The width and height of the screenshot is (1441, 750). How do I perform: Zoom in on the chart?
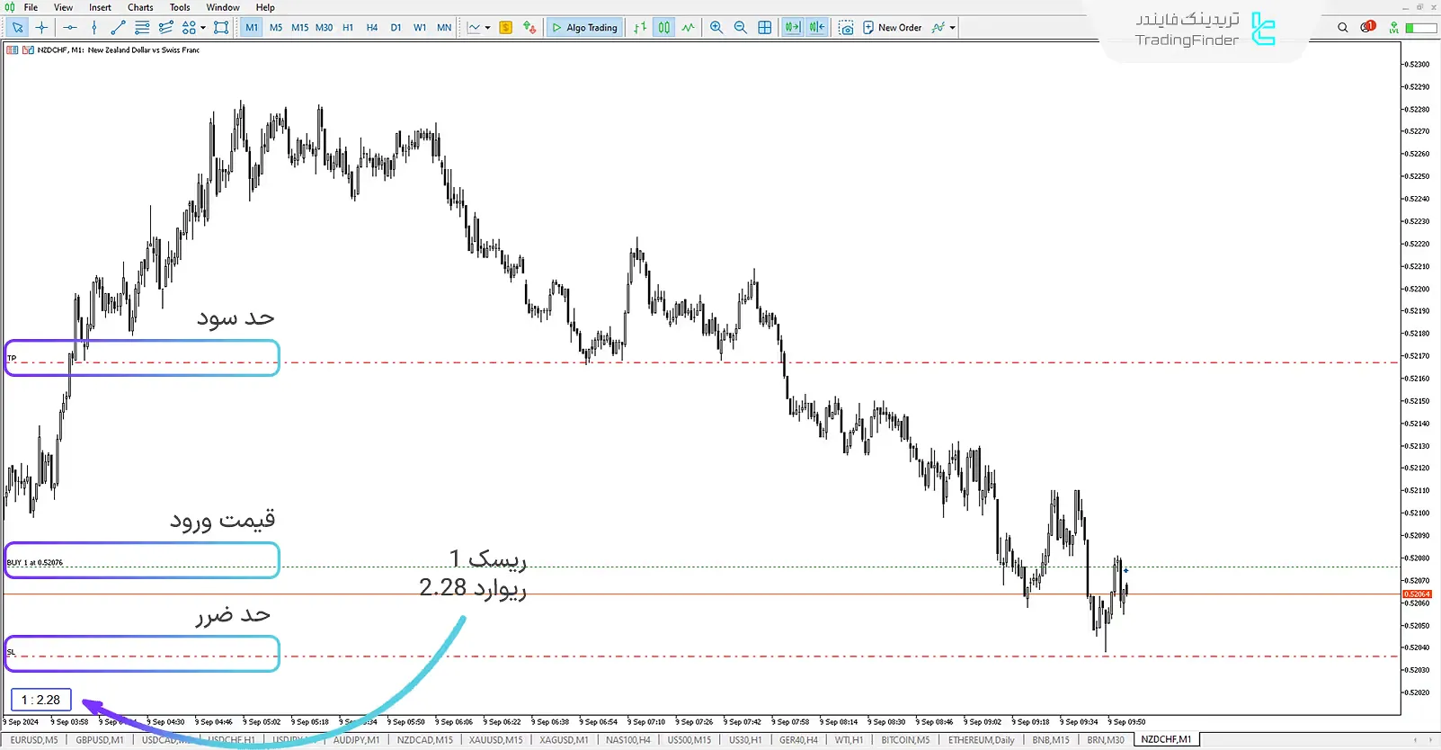716,28
